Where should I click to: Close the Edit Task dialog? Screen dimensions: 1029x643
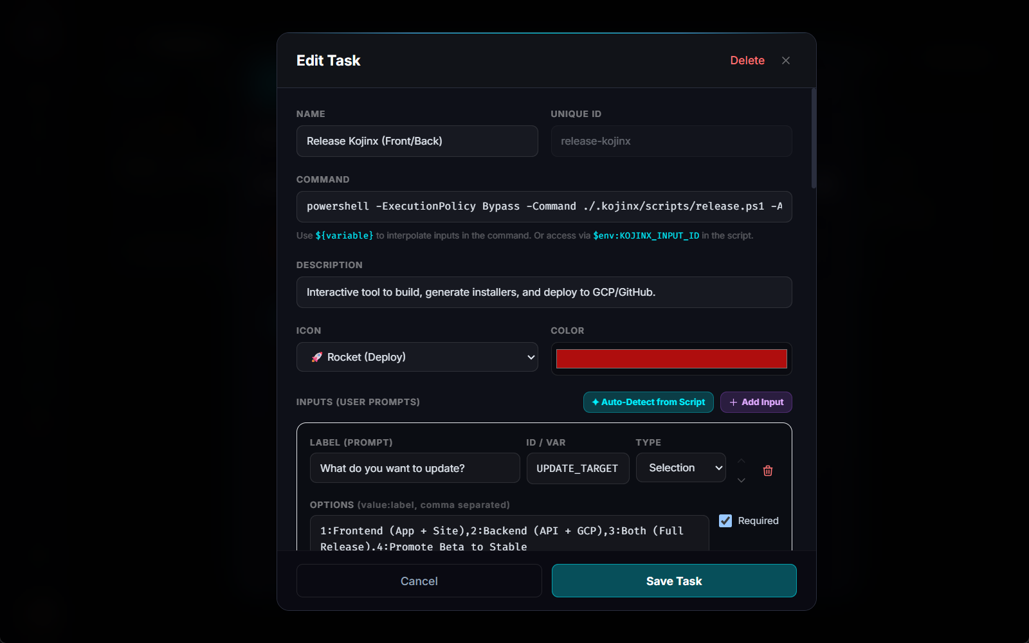click(x=786, y=60)
